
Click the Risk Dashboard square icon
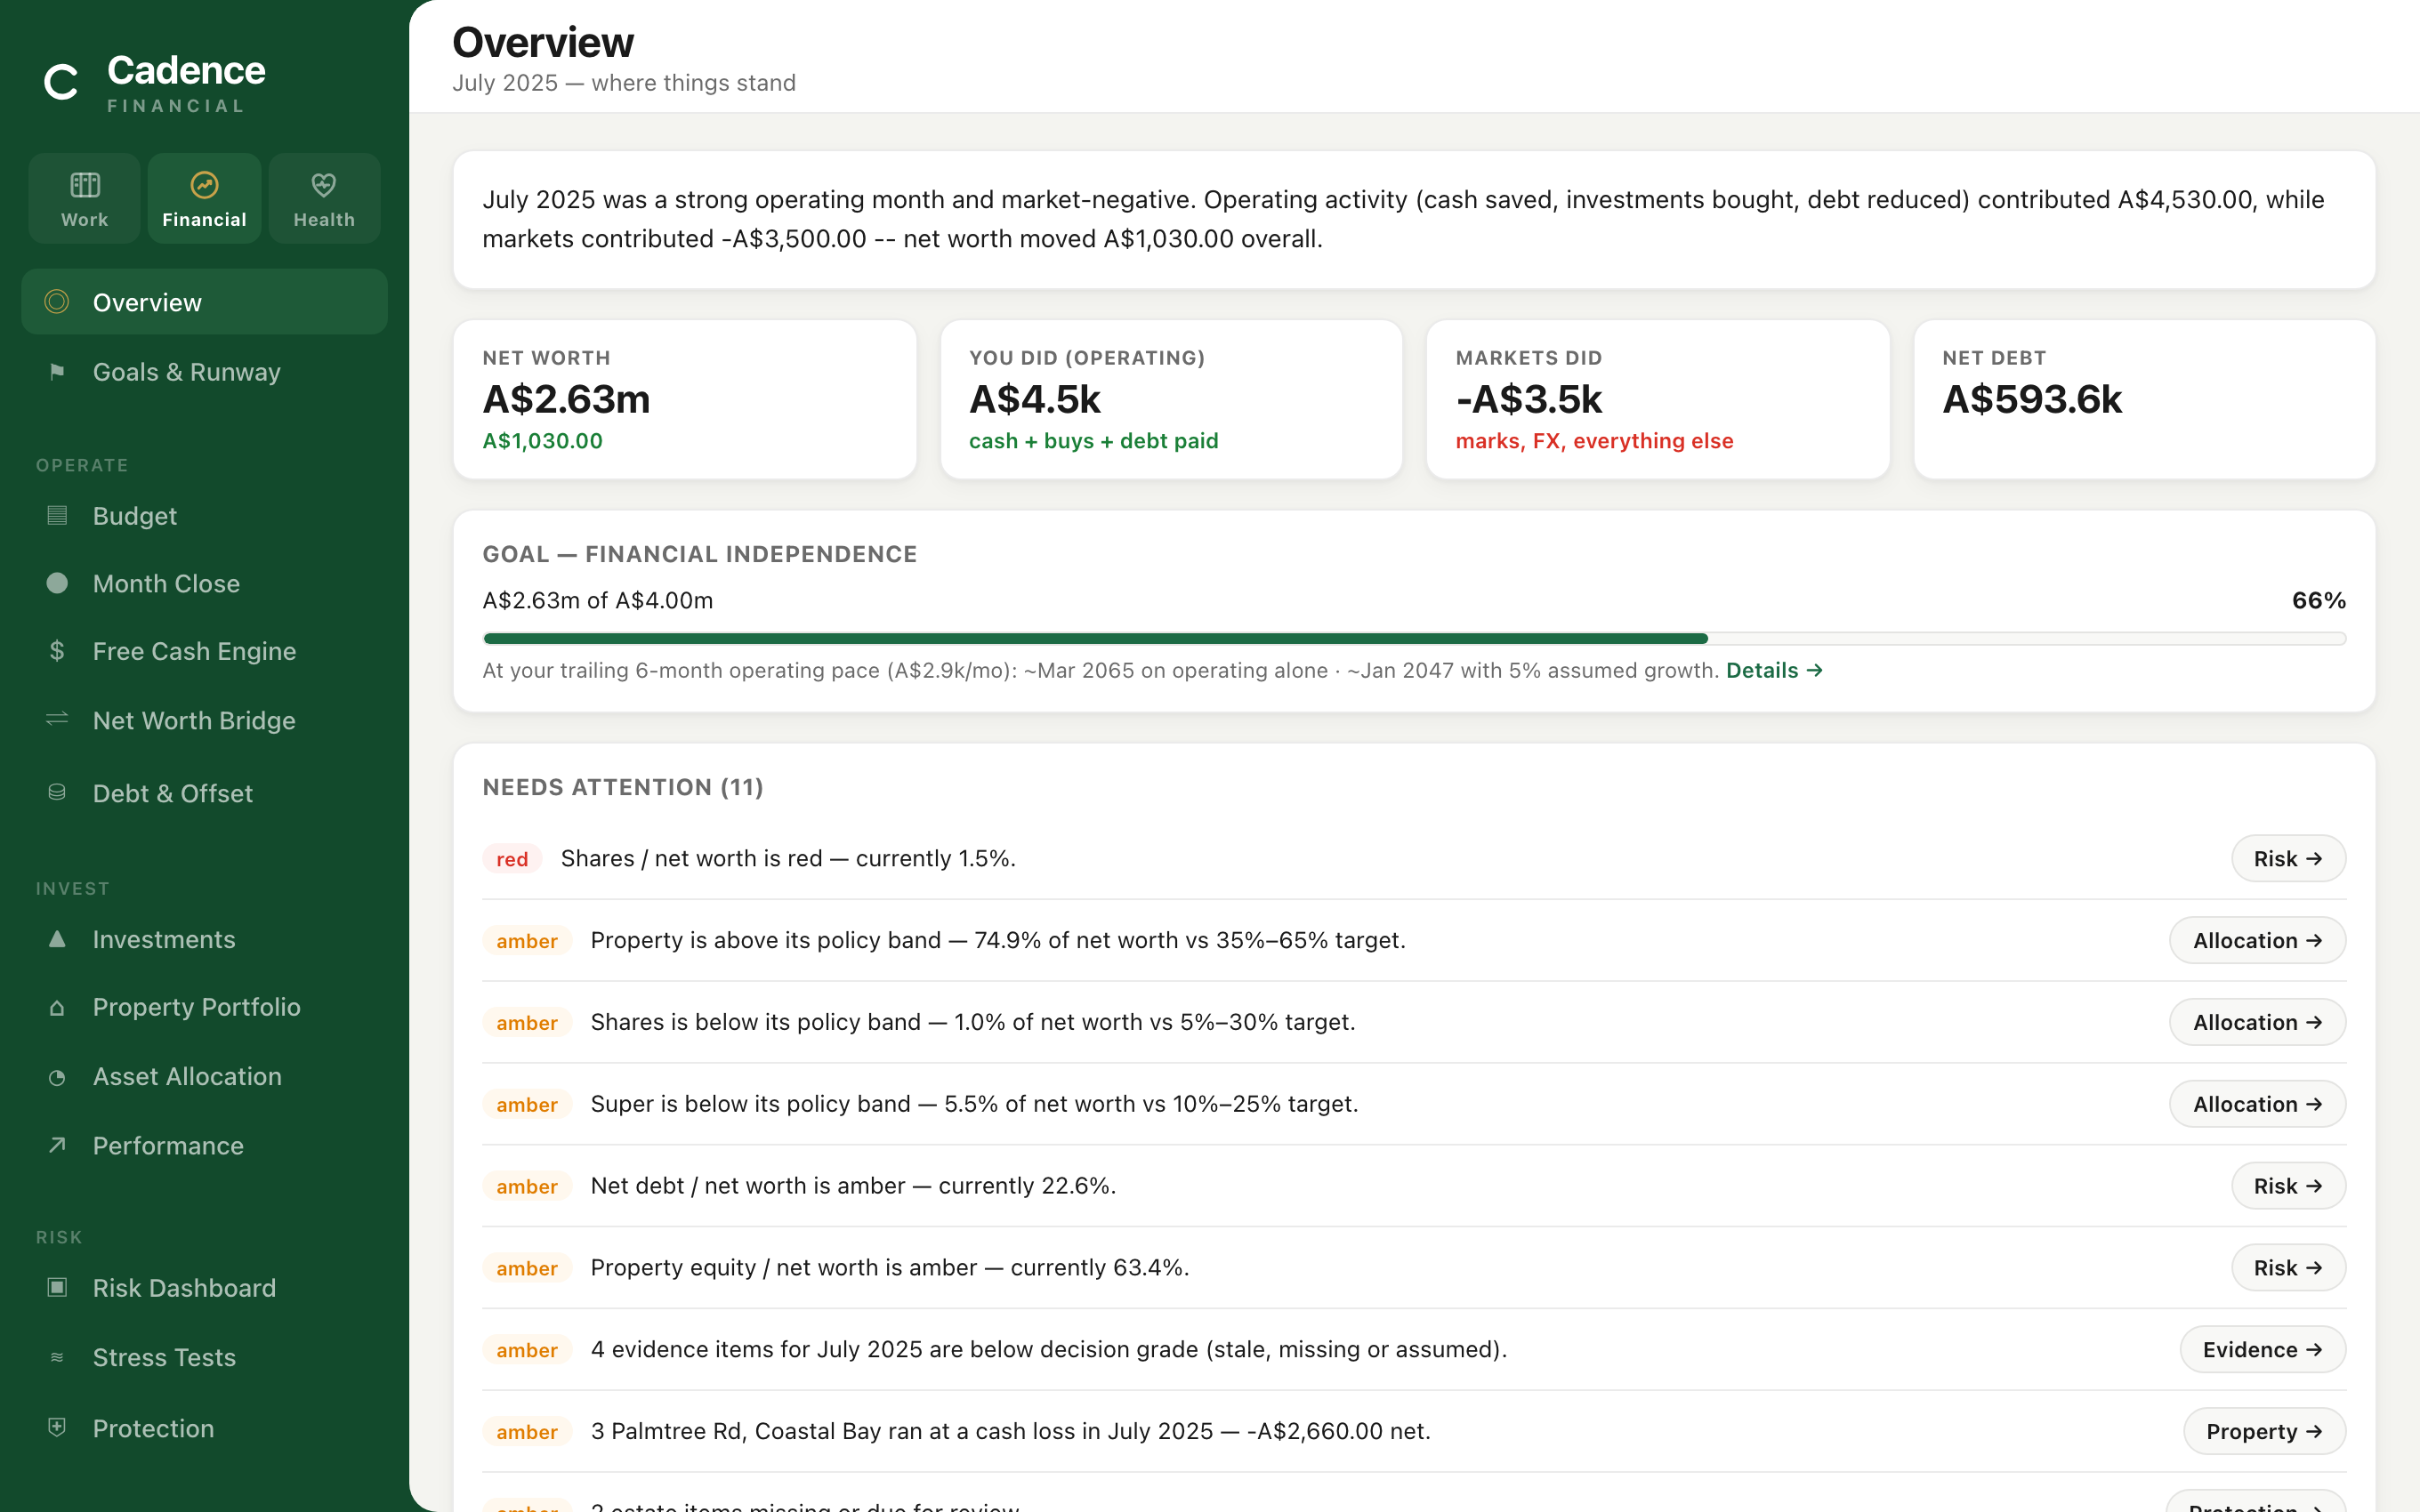coord(57,1287)
